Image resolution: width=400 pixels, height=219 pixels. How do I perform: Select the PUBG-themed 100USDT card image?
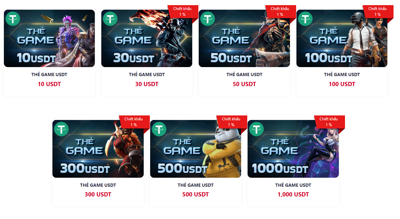342,38
